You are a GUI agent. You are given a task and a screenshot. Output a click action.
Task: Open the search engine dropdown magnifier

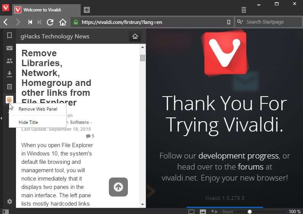pyautogui.click(x=240, y=22)
